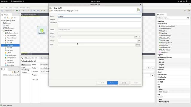Screen dimensions: 191x107
Task: Click tReplicate icon in Palette
Action: click(160, 52)
